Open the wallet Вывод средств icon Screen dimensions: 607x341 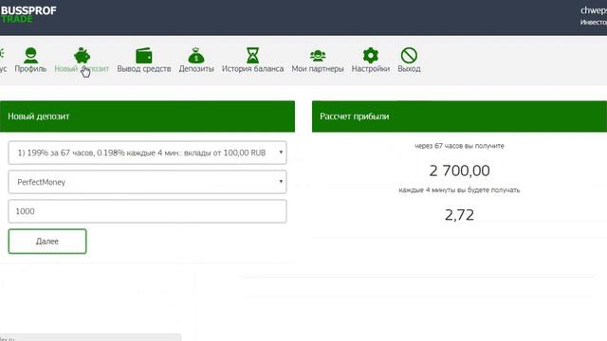(x=144, y=56)
